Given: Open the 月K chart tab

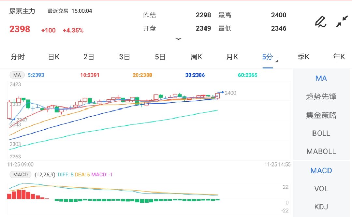Looking at the screenshot, I should [232, 57].
